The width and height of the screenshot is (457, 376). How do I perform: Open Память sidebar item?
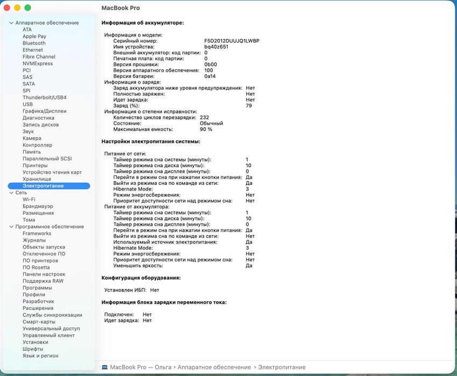point(32,152)
